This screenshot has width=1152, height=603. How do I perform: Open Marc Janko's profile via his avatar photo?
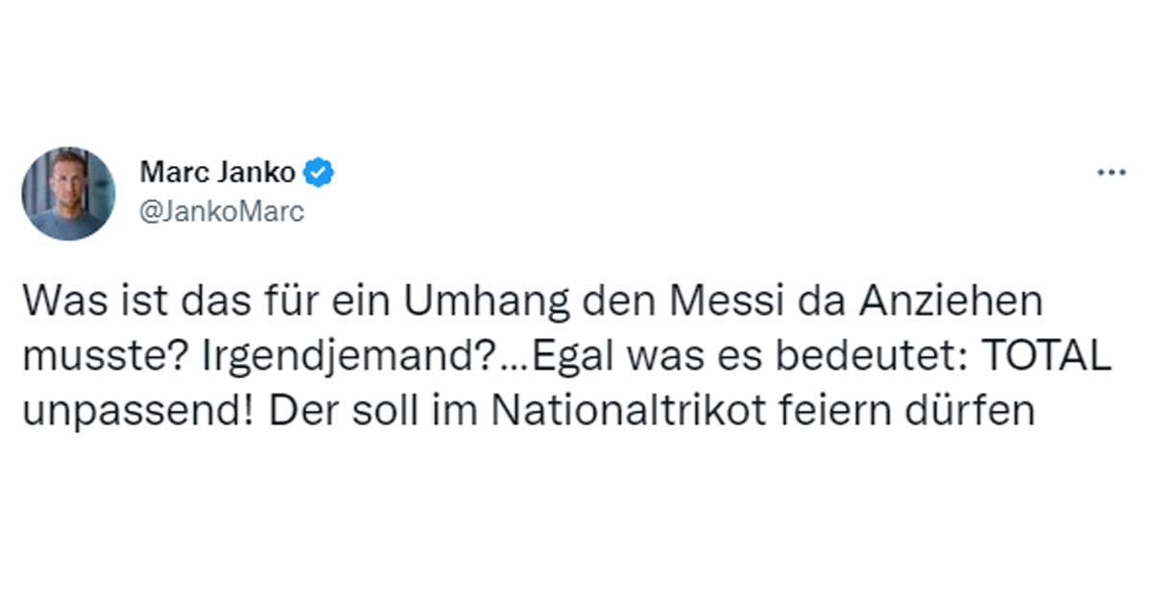click(69, 189)
